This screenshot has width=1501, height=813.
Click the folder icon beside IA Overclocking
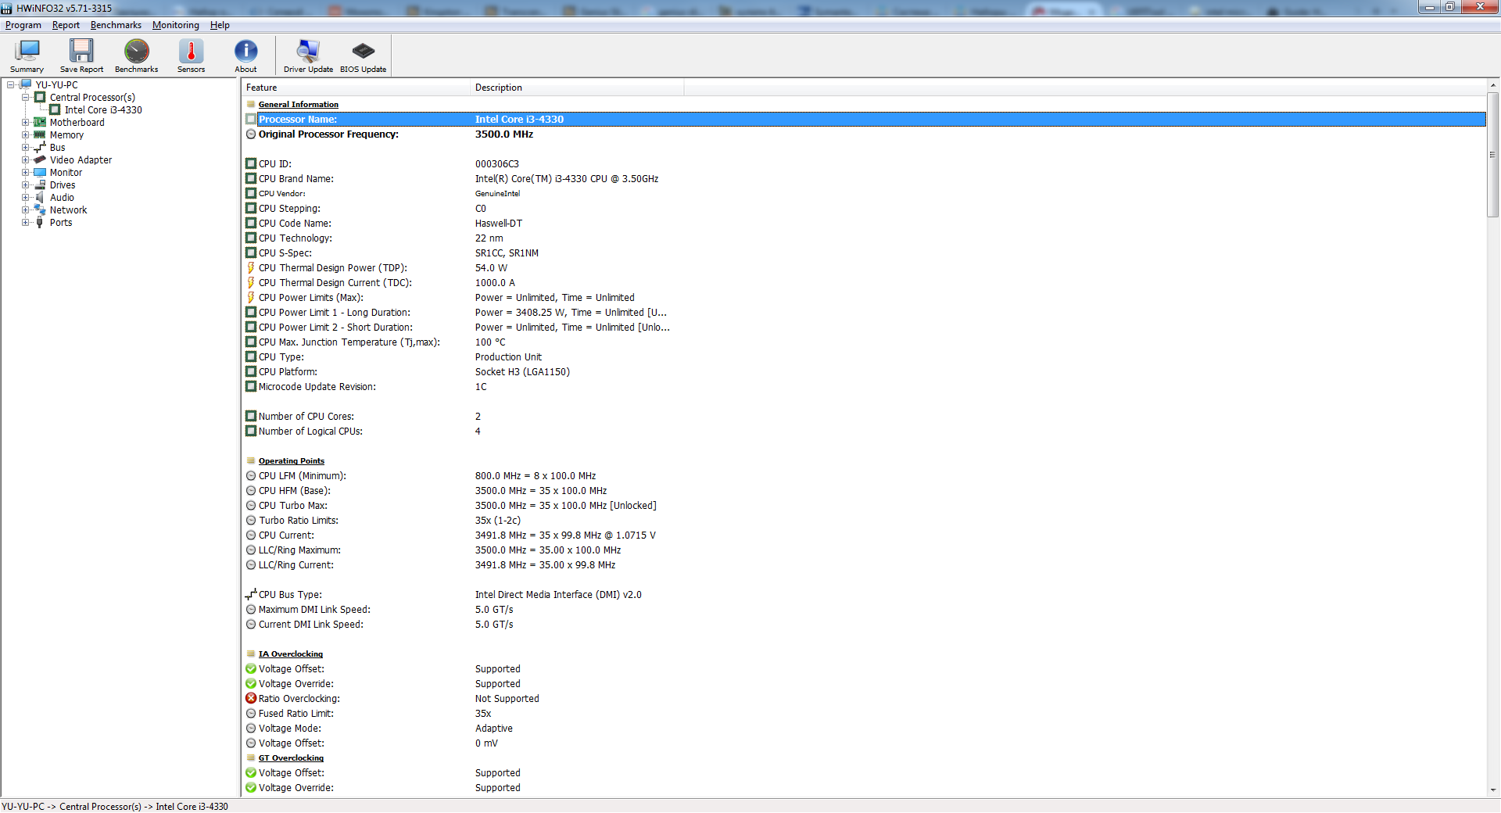click(x=251, y=654)
